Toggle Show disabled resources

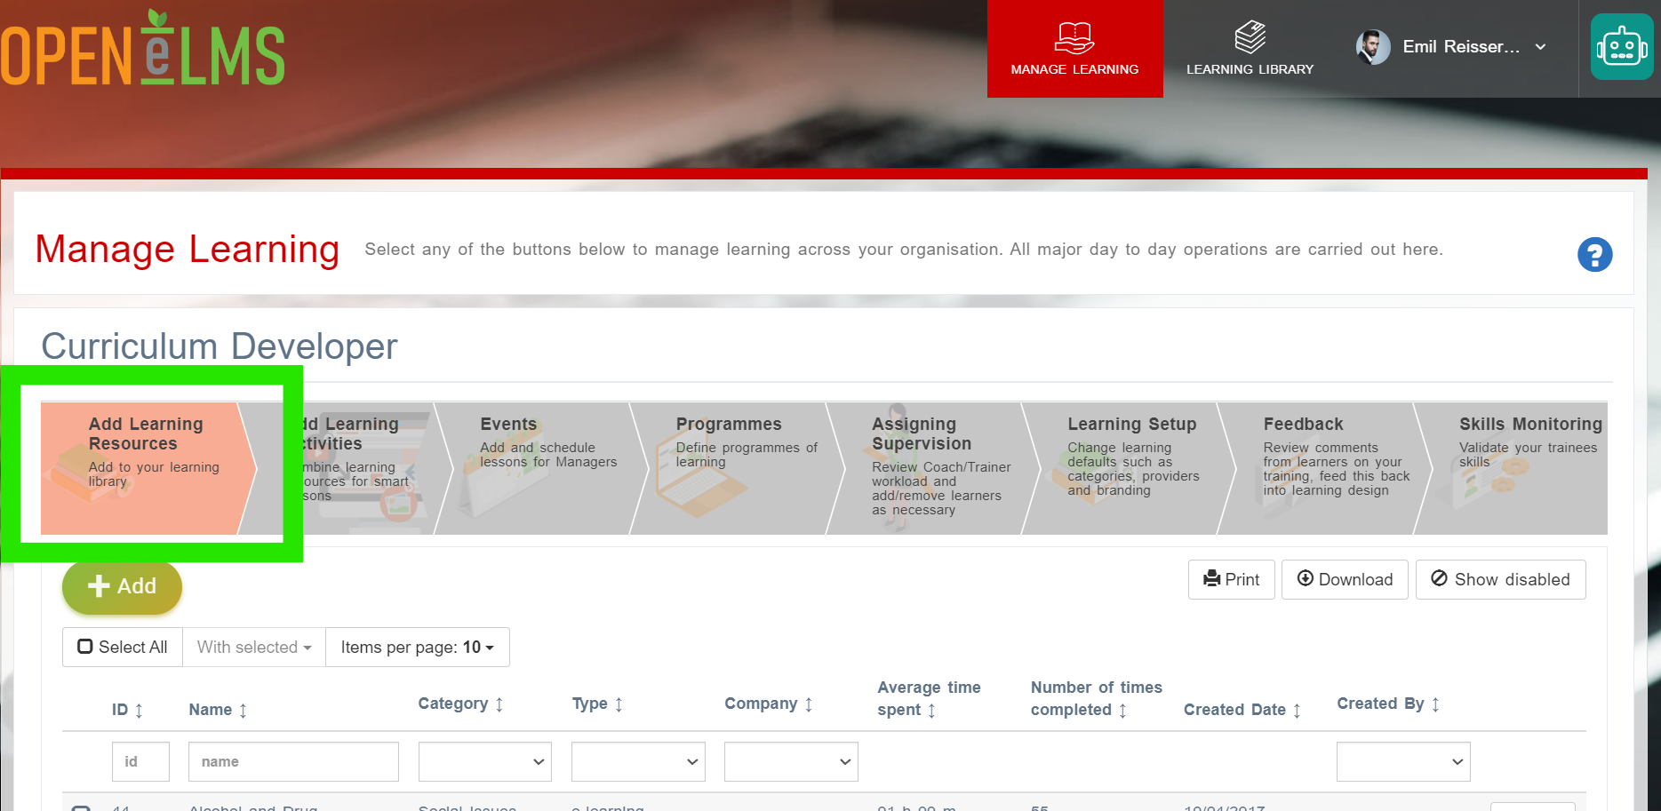[1500, 579]
